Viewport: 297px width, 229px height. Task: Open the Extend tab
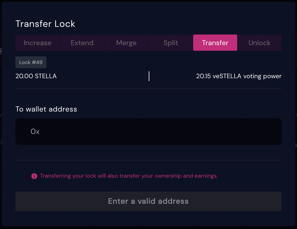(x=82, y=43)
